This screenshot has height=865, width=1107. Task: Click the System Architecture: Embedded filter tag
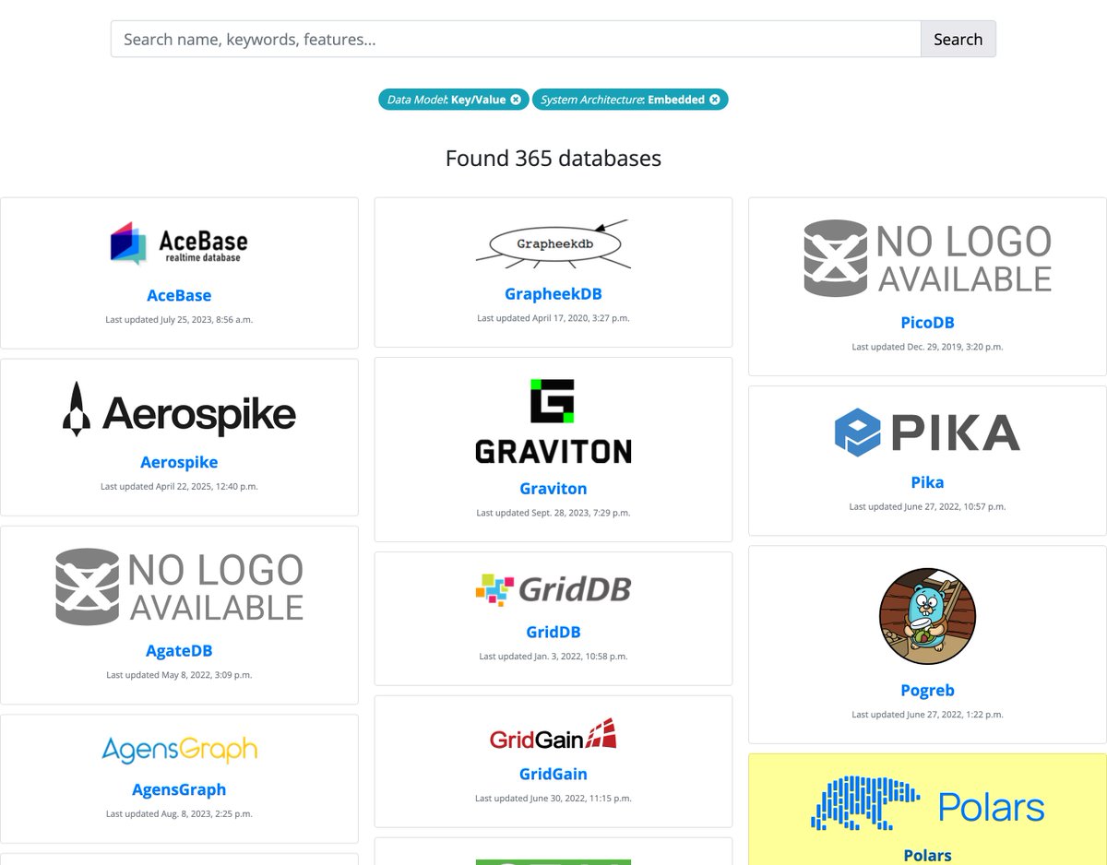[x=630, y=100]
